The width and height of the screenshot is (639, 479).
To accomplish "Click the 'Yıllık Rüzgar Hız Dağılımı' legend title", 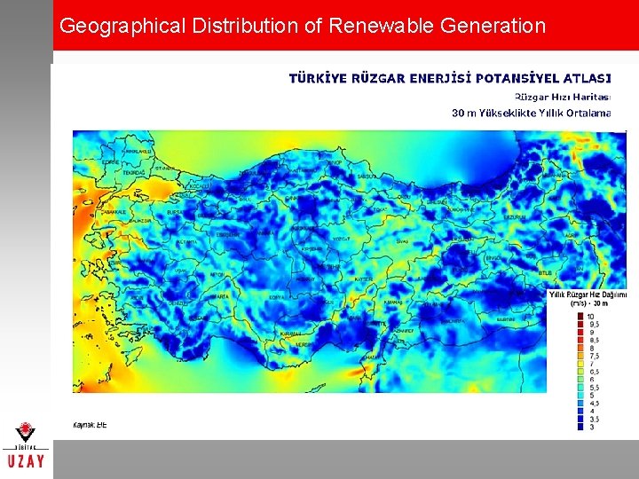I will (588, 294).
